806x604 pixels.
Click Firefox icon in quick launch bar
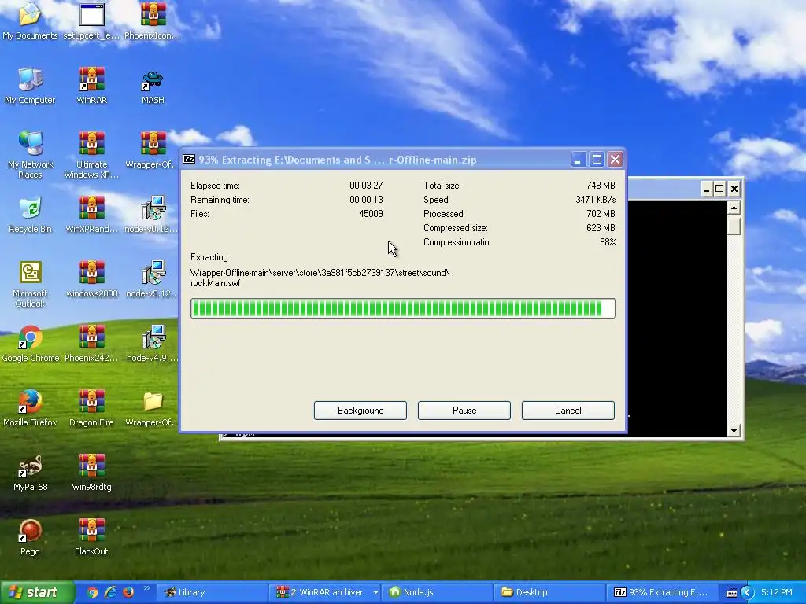[128, 592]
